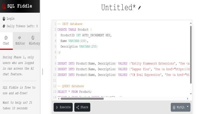
Task: Place cursor on SELECT * FROM Product line
Action: (x=74, y=92)
